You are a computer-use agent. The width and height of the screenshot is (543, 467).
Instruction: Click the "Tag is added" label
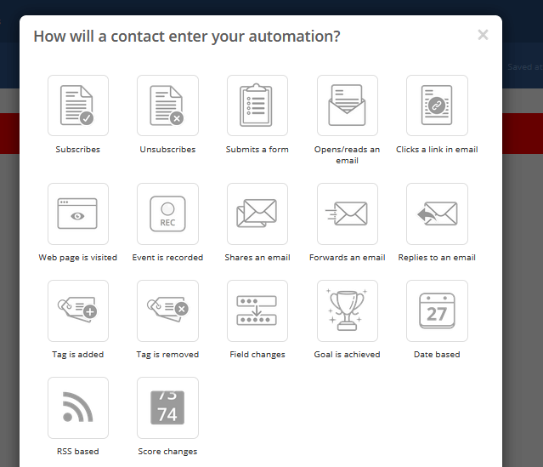coord(78,355)
